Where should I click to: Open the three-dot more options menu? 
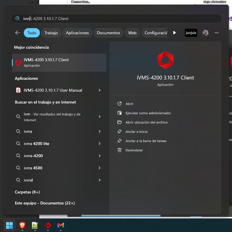(x=216, y=33)
